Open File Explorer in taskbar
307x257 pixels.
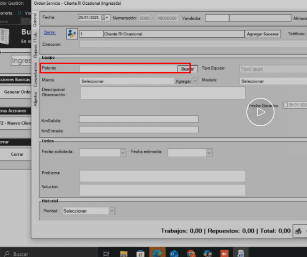coord(124,253)
